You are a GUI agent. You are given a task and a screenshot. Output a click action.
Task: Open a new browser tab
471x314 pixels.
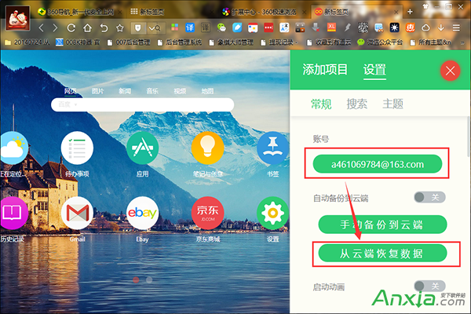point(410,12)
